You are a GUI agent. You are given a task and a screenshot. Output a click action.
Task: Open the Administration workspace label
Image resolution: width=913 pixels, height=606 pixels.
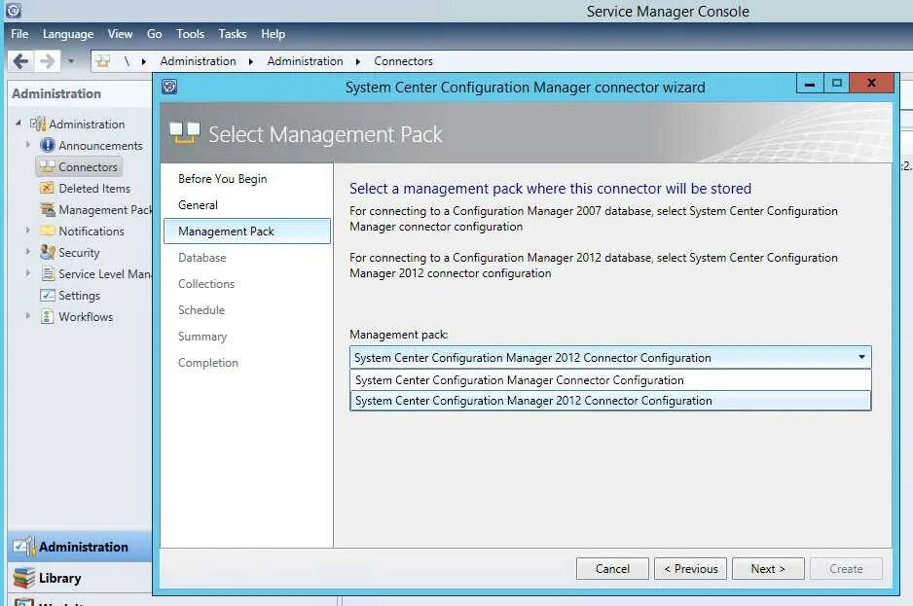[x=84, y=547]
